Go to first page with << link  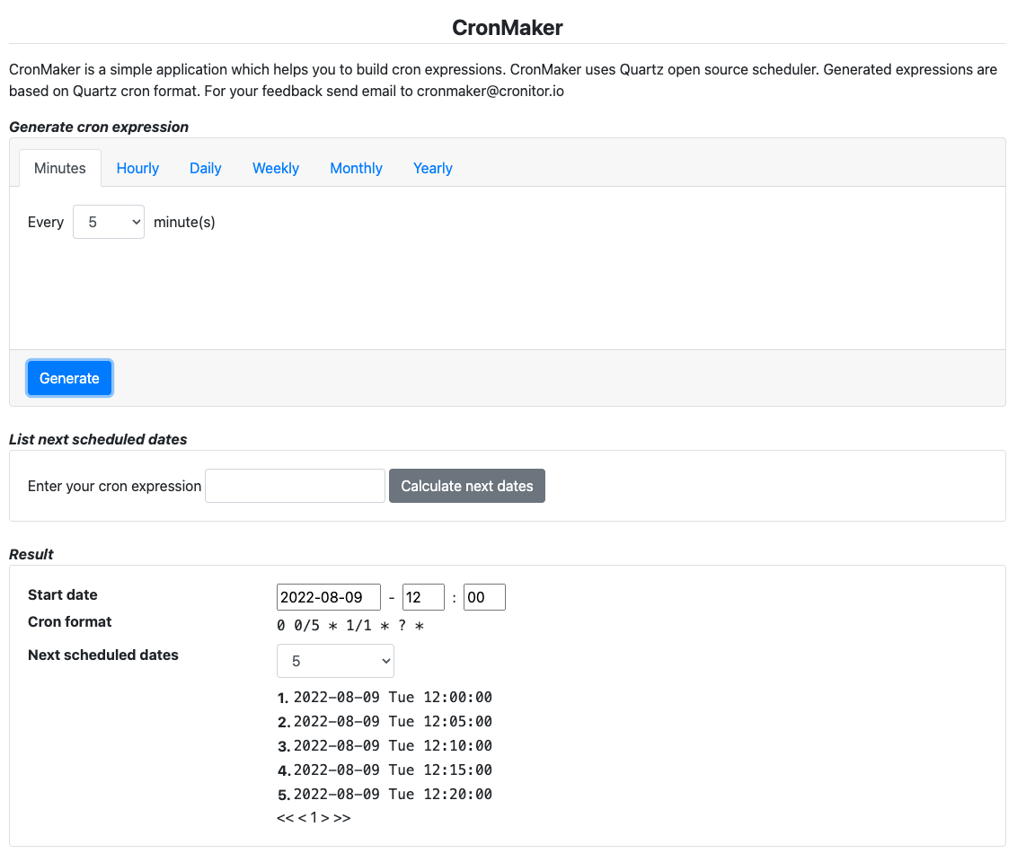pos(286,817)
